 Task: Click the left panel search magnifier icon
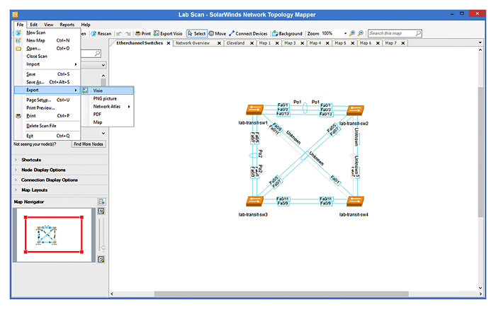click(98, 54)
